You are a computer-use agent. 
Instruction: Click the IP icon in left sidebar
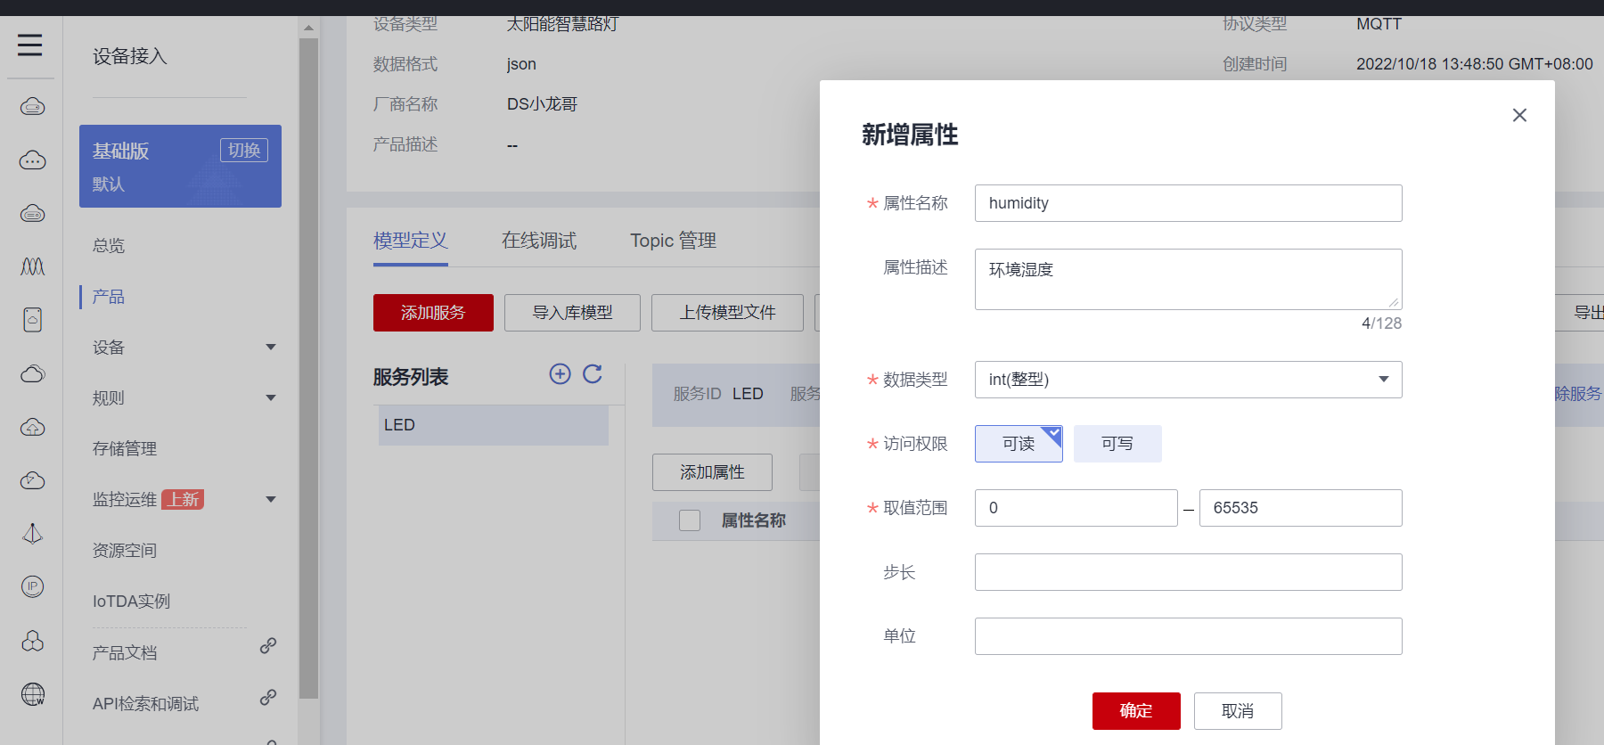(33, 586)
